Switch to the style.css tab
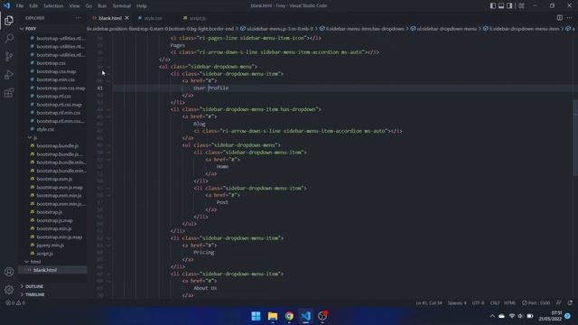578x325 pixels. (x=153, y=18)
